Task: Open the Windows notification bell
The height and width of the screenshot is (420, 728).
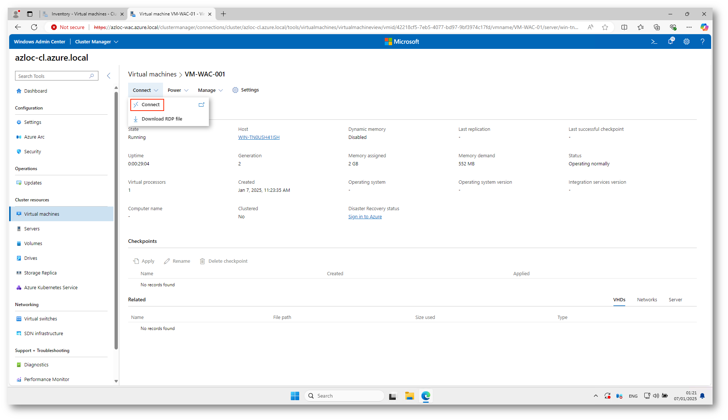Action: (x=702, y=396)
